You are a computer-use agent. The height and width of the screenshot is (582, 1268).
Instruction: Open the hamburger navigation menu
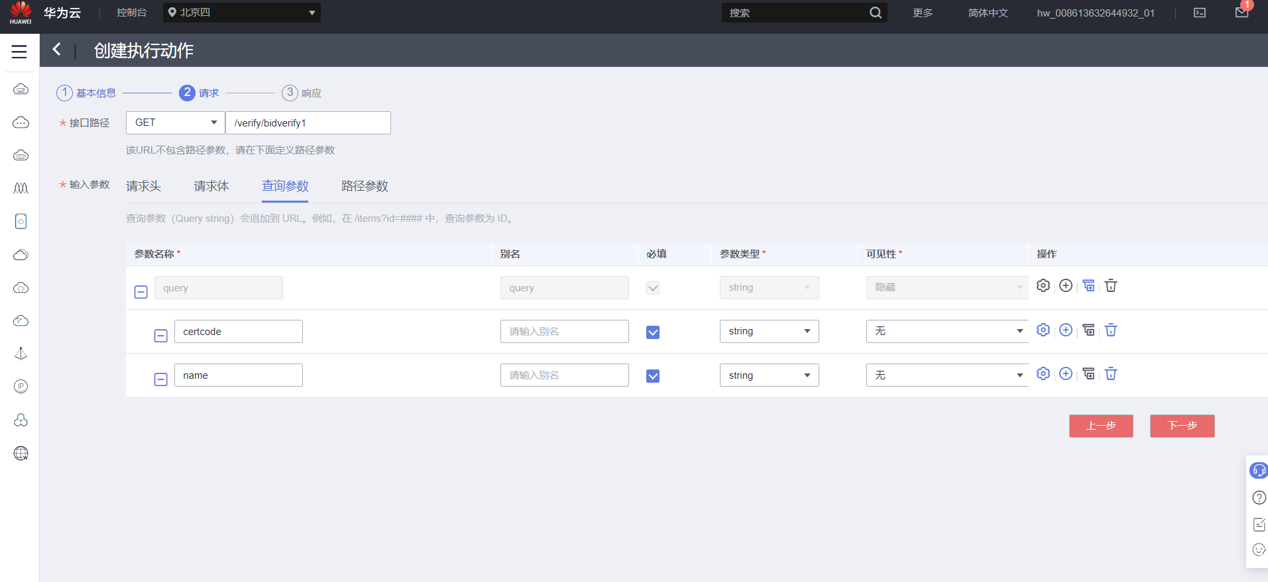tap(19, 52)
